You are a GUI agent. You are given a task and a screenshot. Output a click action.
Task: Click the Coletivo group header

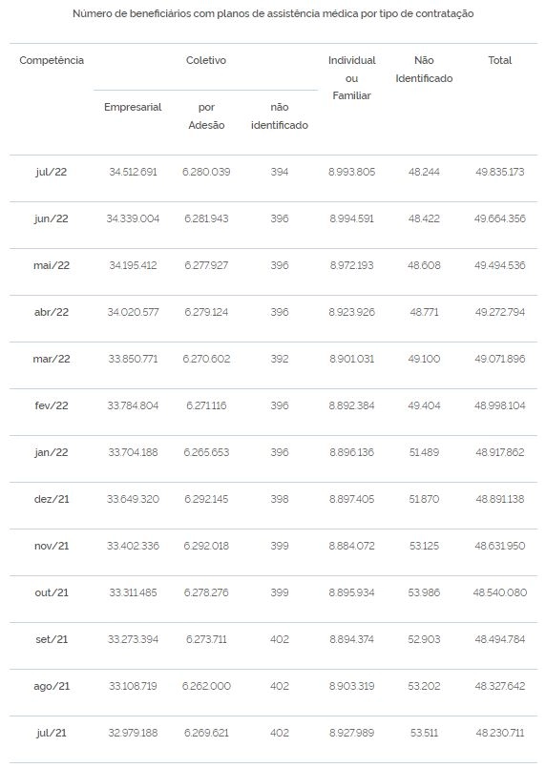(206, 60)
